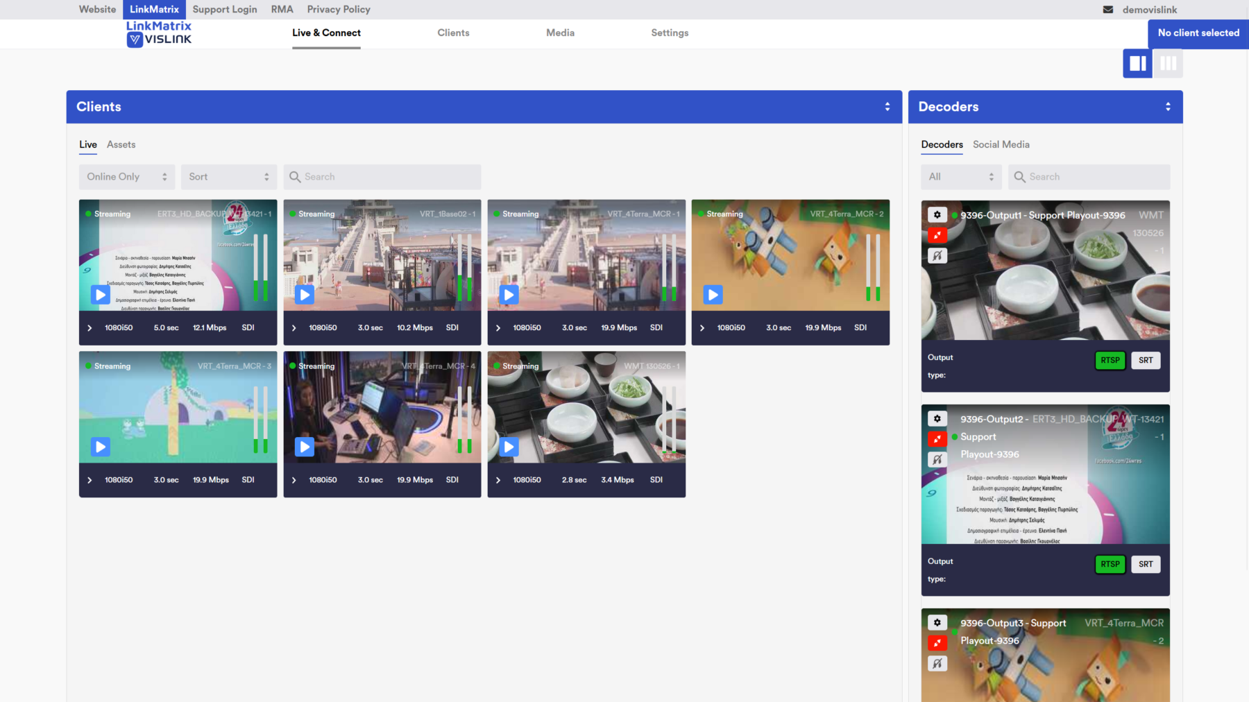Viewport: 1249px width, 702px height.
Task: Switch to the two-column layout view
Action: click(1137, 64)
